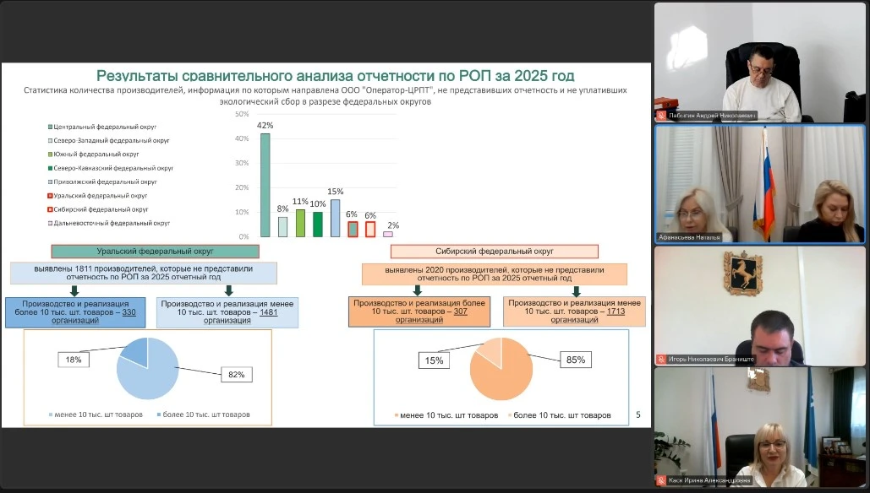Image resolution: width=870 pixels, height=493 pixels.
Task: Pick the Северо-Кавказский федеральный округ legend swatch
Action: 50,168
